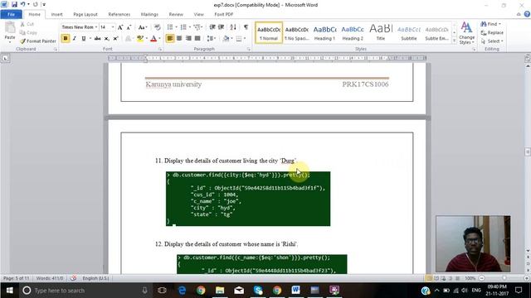Open File Explorer from the taskbar
Viewport: 531px width, 298px height.
(220, 291)
